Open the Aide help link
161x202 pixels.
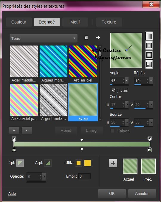click(x=12, y=193)
